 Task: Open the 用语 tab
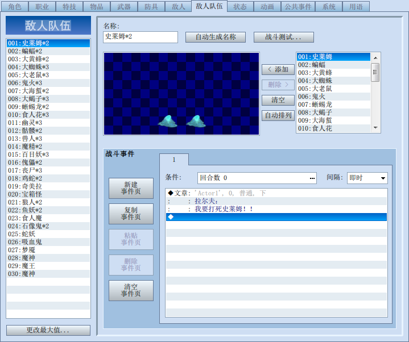pyautogui.click(x=356, y=6)
